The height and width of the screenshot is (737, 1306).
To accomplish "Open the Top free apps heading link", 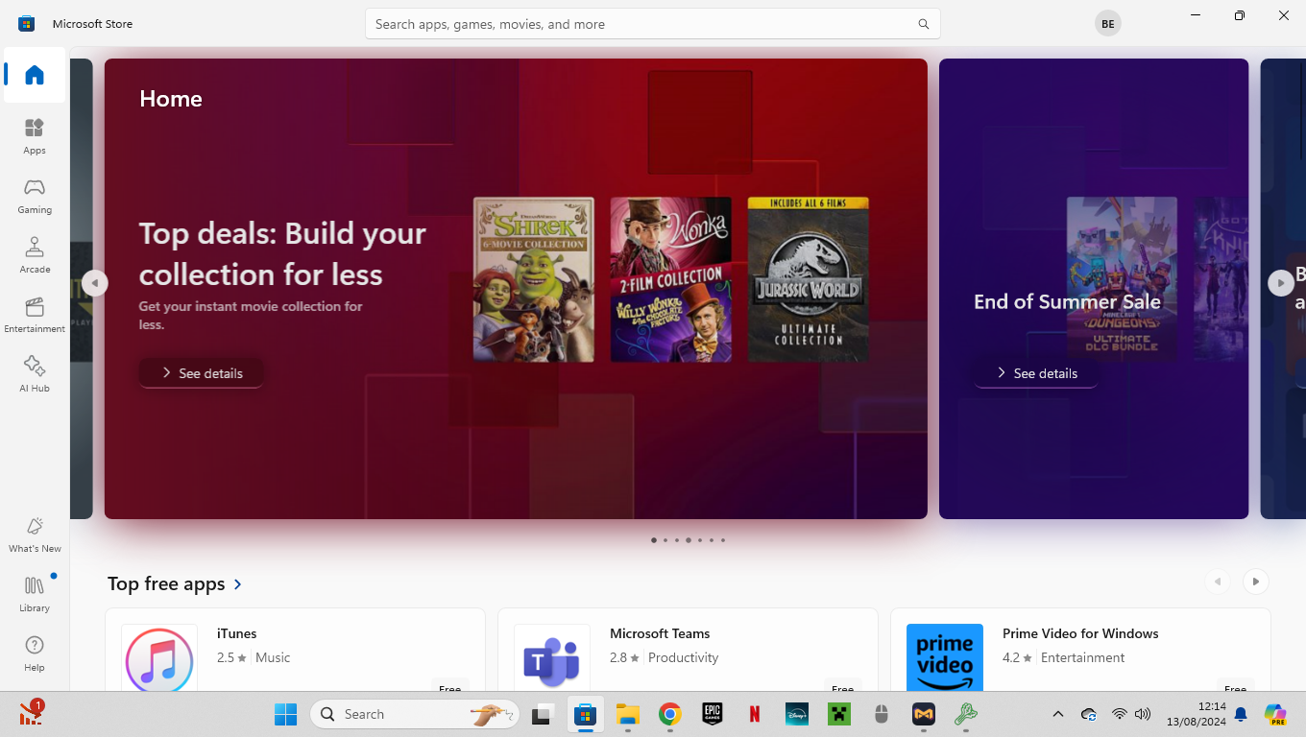I will tap(176, 583).
